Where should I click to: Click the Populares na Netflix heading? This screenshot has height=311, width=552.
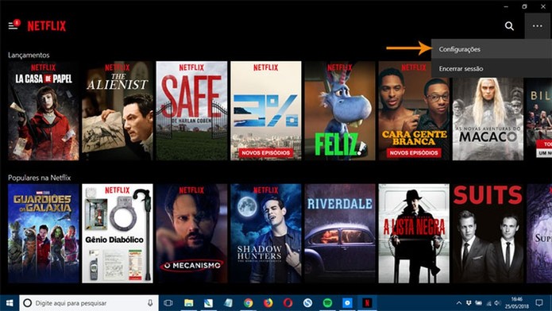tap(40, 178)
